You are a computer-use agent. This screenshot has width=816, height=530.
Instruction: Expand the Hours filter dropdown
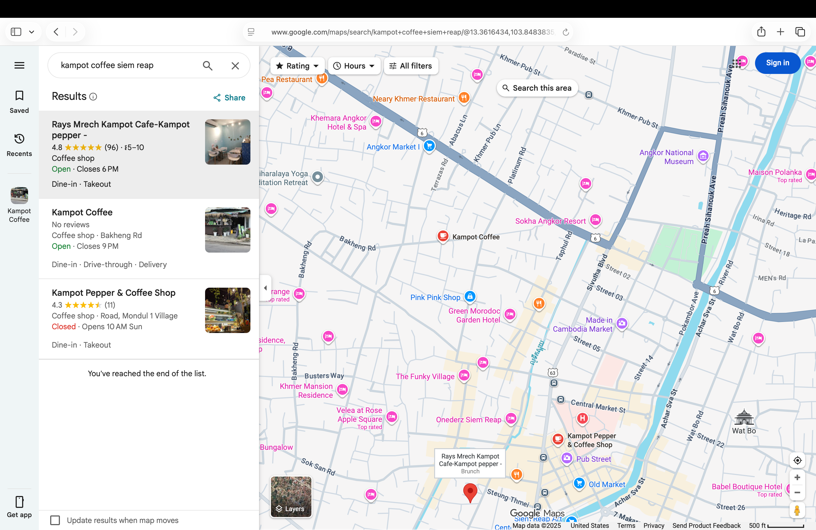[354, 66]
